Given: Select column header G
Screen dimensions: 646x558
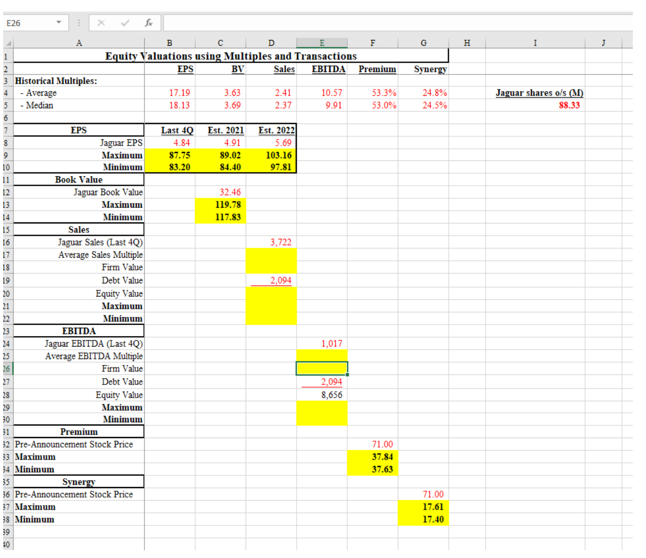Looking at the screenshot, I should pos(423,43).
